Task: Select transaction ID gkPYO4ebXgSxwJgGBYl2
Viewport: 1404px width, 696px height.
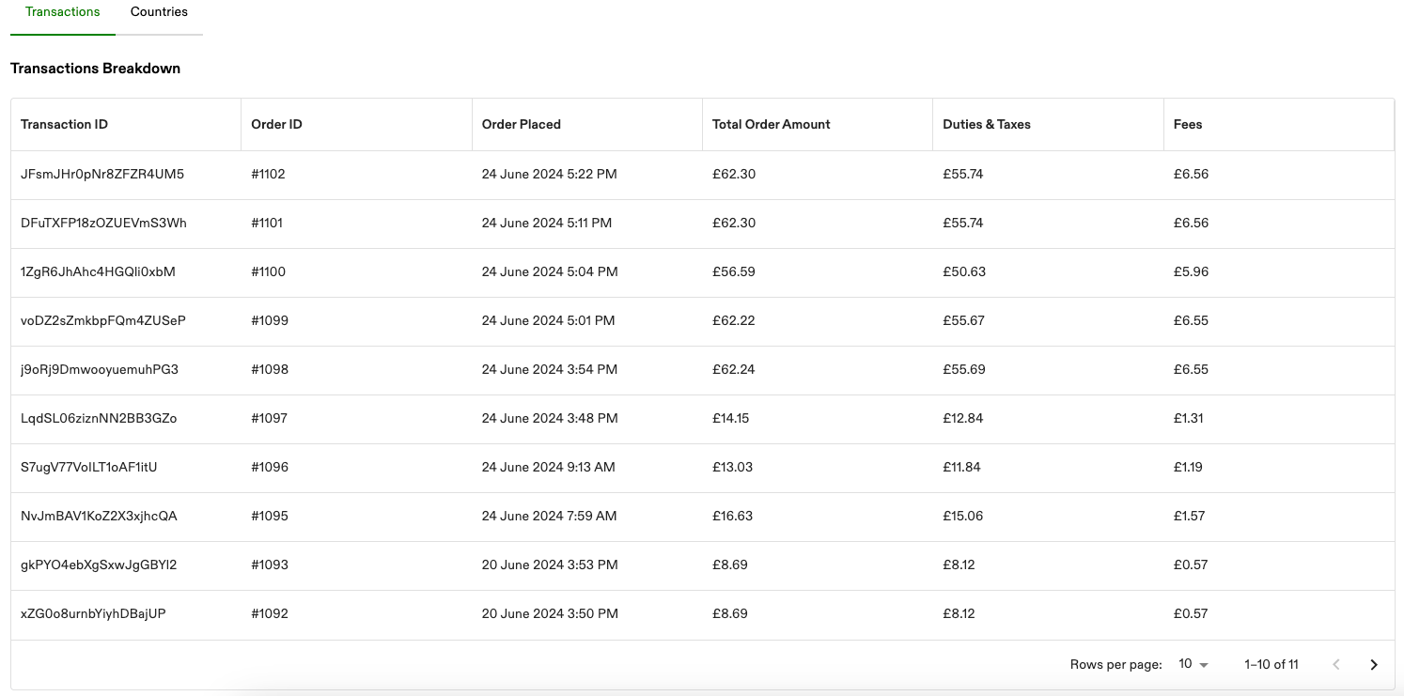Action: coord(99,565)
